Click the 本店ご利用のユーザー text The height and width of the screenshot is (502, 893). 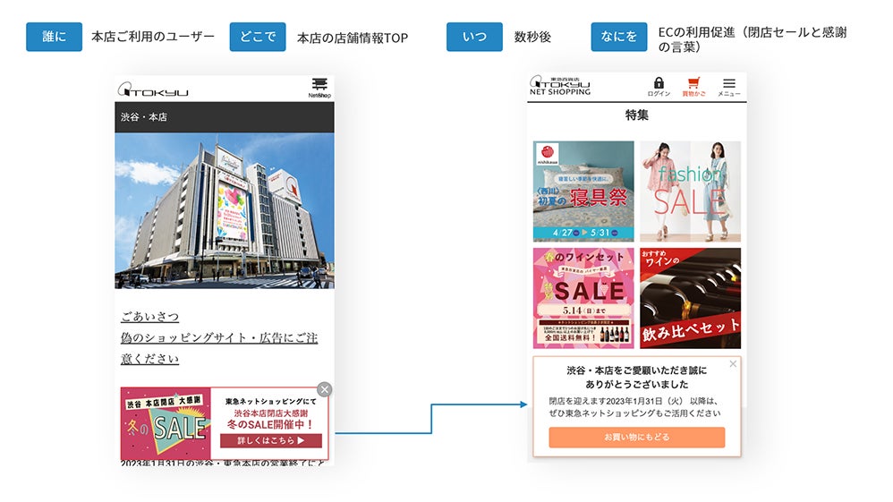[153, 37]
